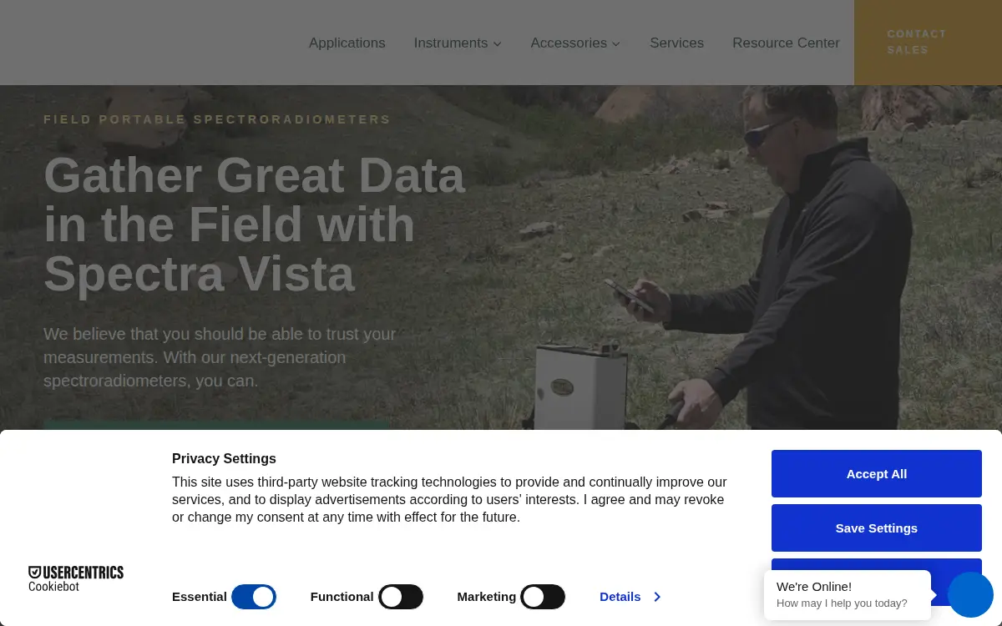1002x626 pixels.
Task: Accept all cookies
Action: [876, 473]
